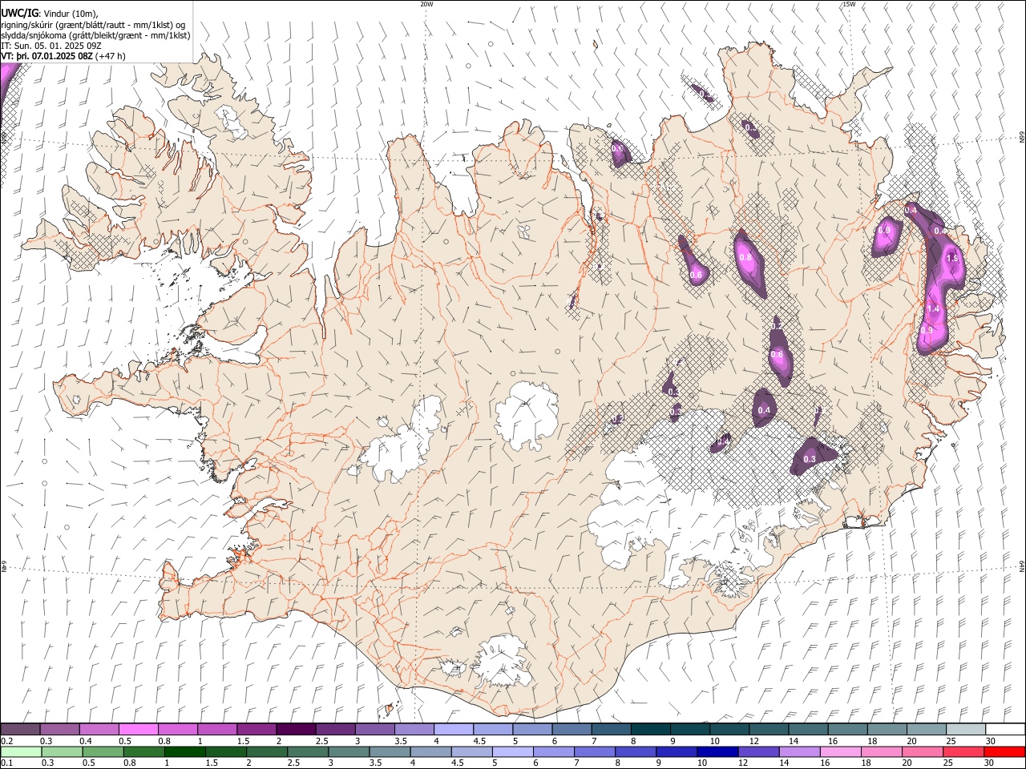Click the light lavender 4 snow legend swatch

[x=453, y=729]
